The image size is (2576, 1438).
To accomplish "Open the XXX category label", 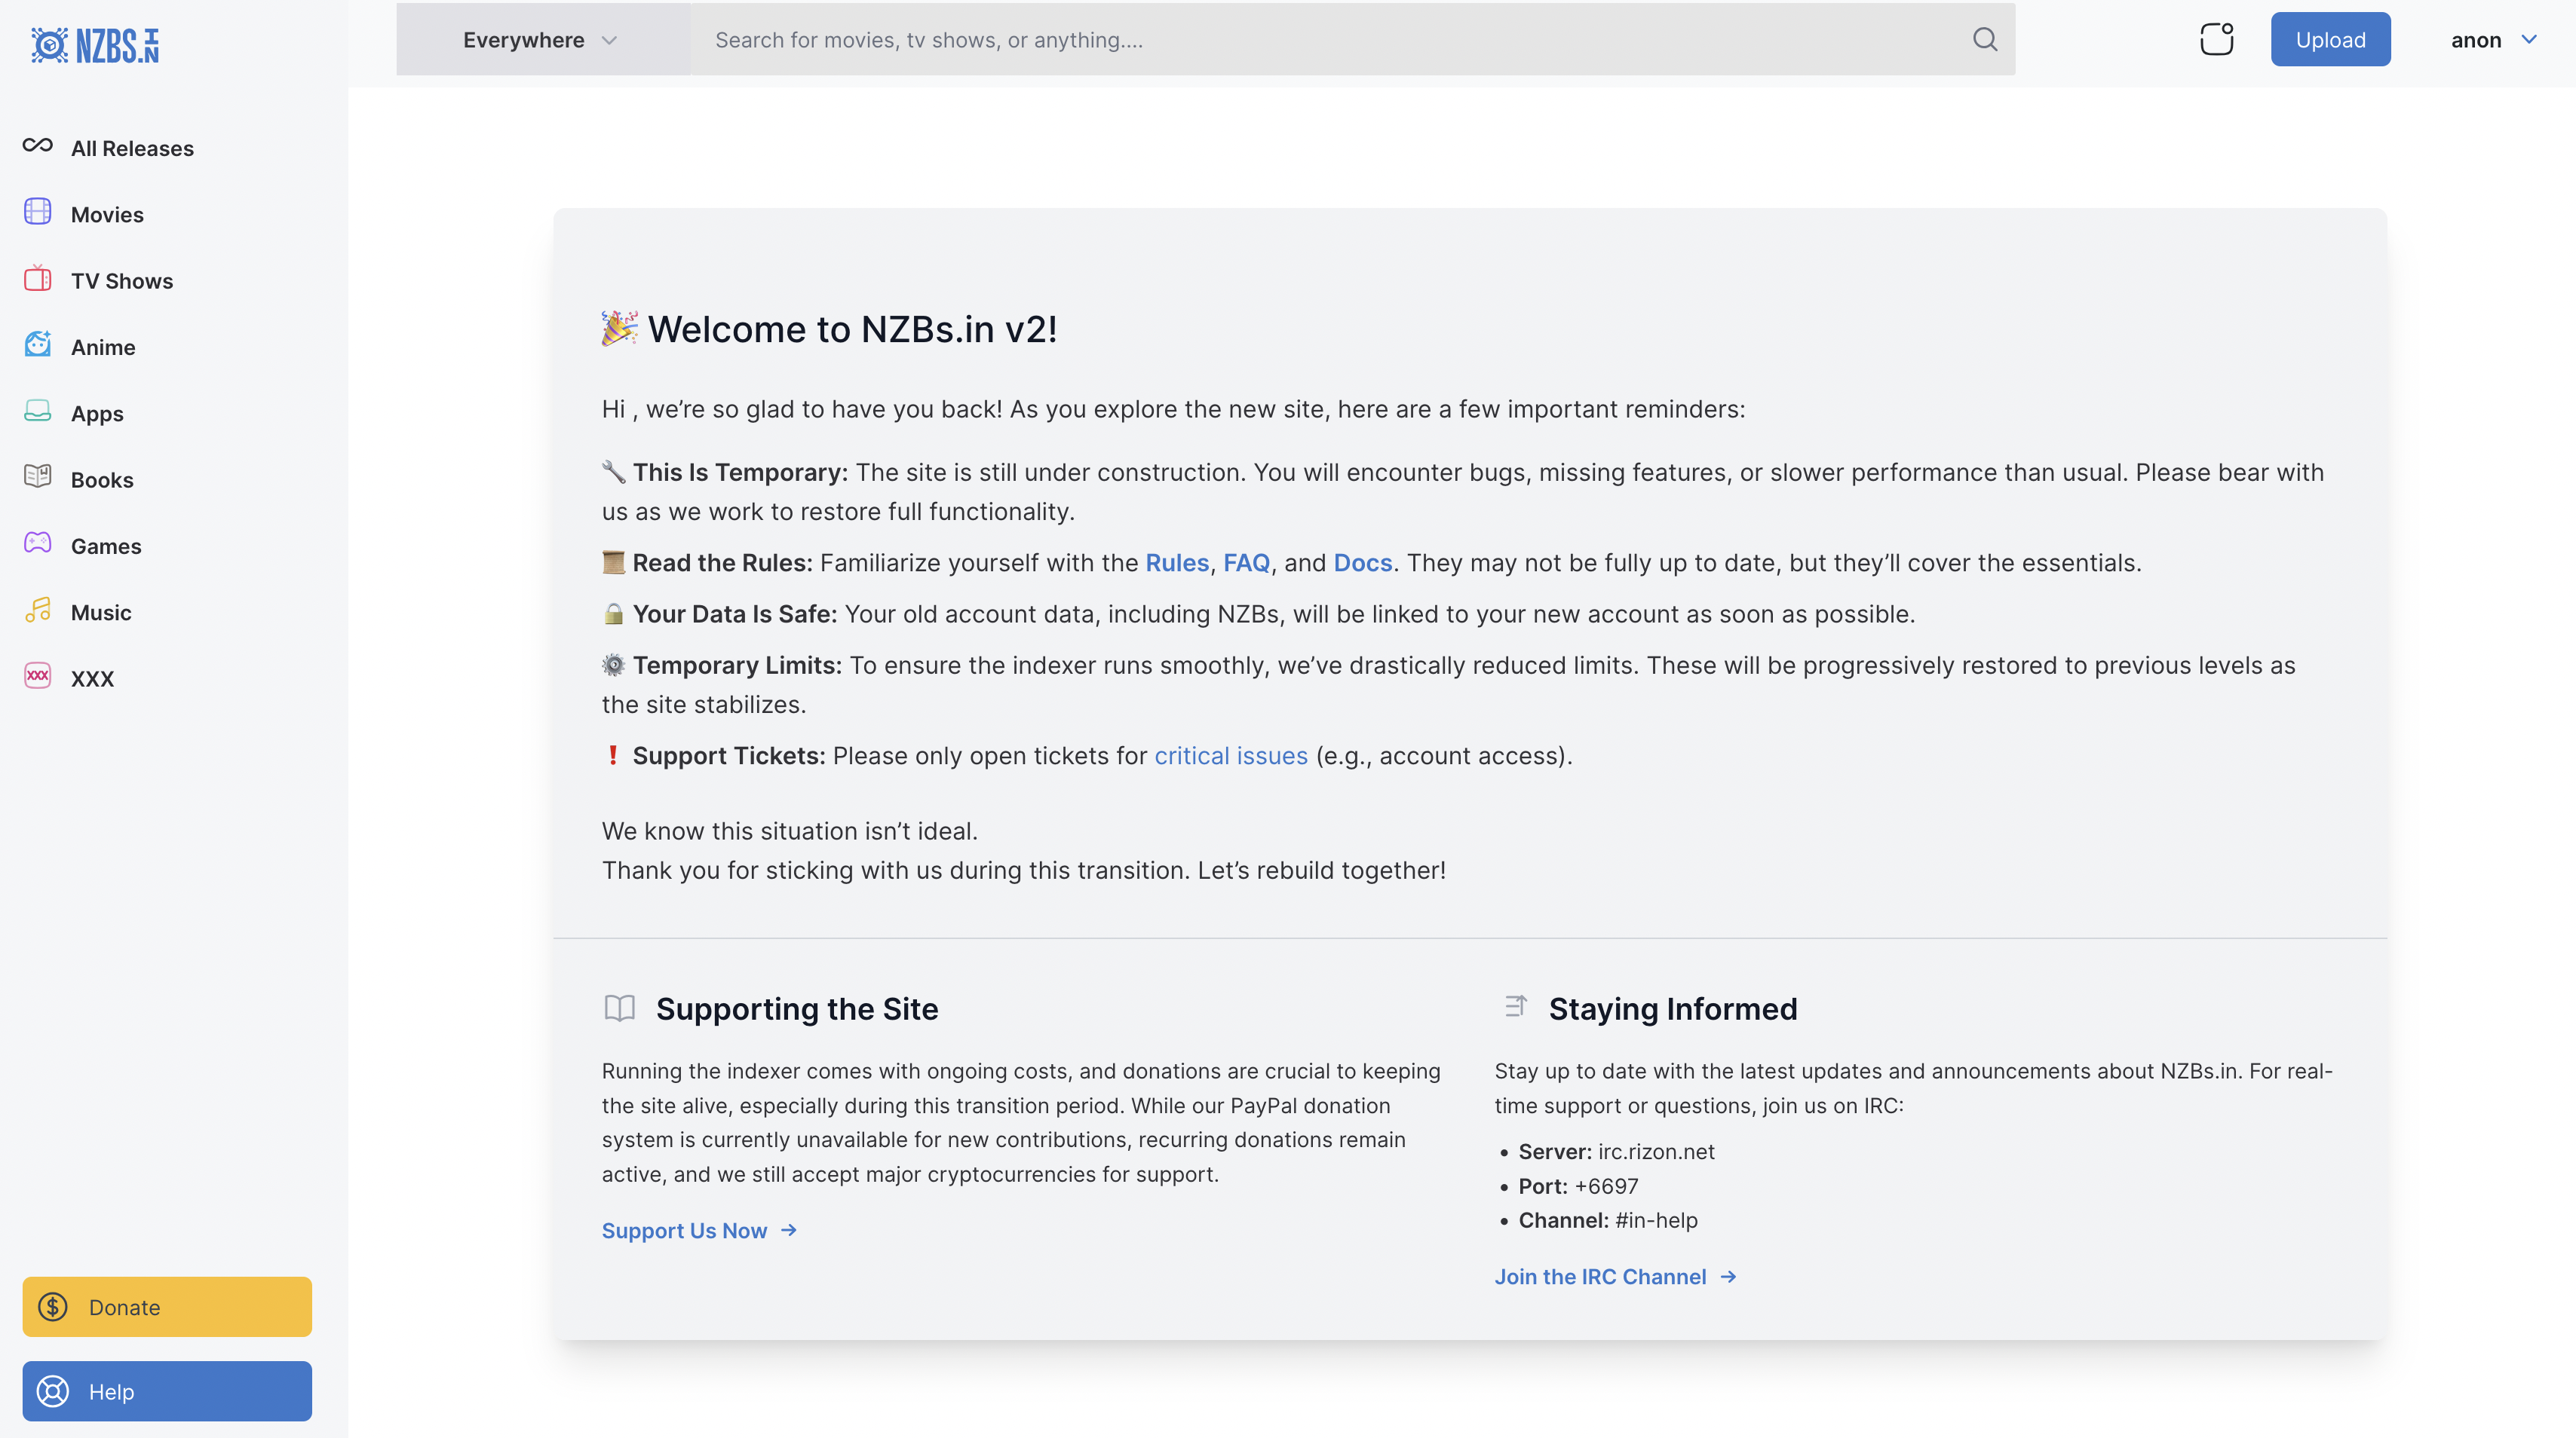I will pyautogui.click(x=92, y=678).
